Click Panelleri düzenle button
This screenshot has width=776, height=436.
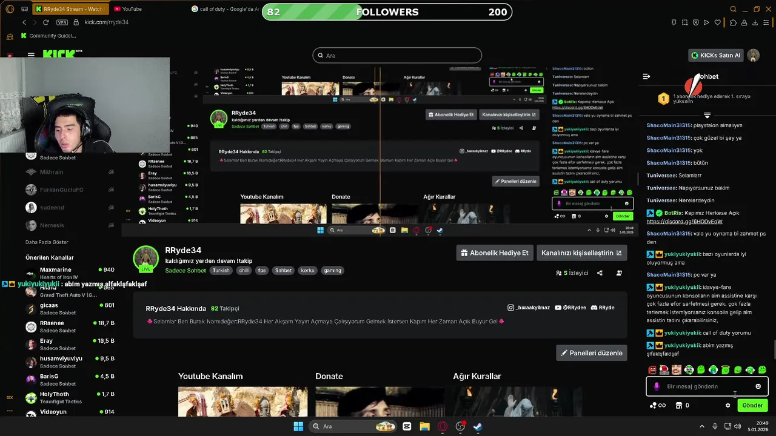pos(591,353)
